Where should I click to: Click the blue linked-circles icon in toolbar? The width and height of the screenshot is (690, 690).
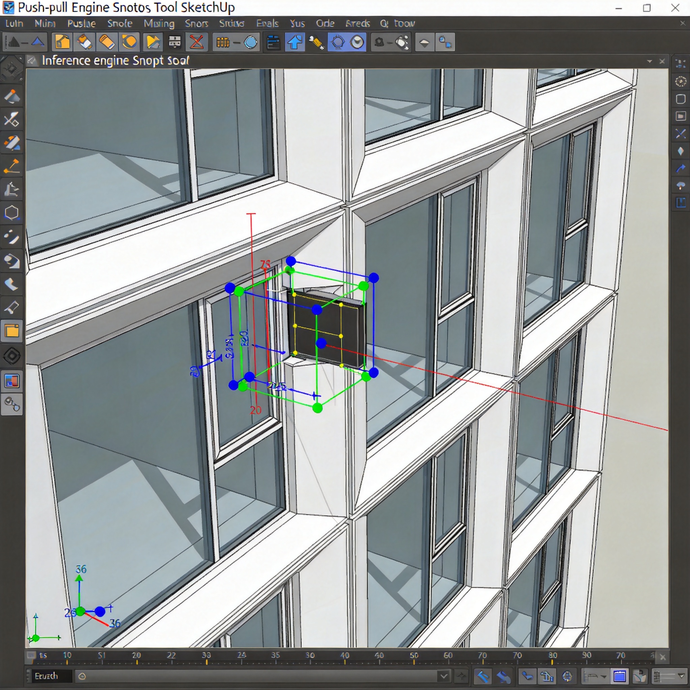(x=445, y=42)
